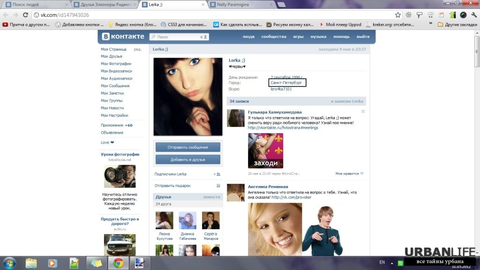The width and height of the screenshot is (480, 270).
Task: Open the люди menu item
Action: pos(248,37)
